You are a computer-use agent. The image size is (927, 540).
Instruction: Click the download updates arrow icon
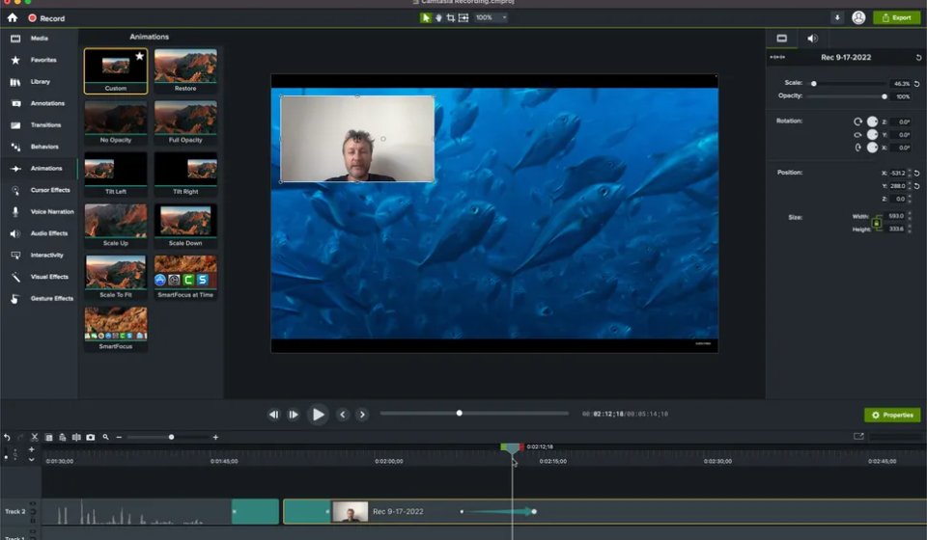pyautogui.click(x=837, y=17)
